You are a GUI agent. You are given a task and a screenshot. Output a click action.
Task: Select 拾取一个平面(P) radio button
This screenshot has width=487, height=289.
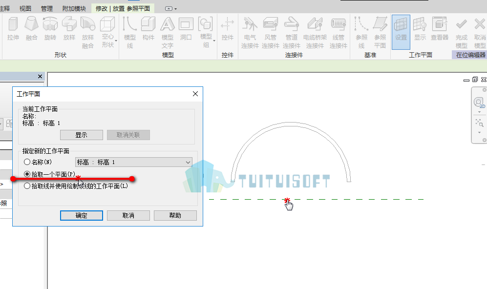[27, 174]
